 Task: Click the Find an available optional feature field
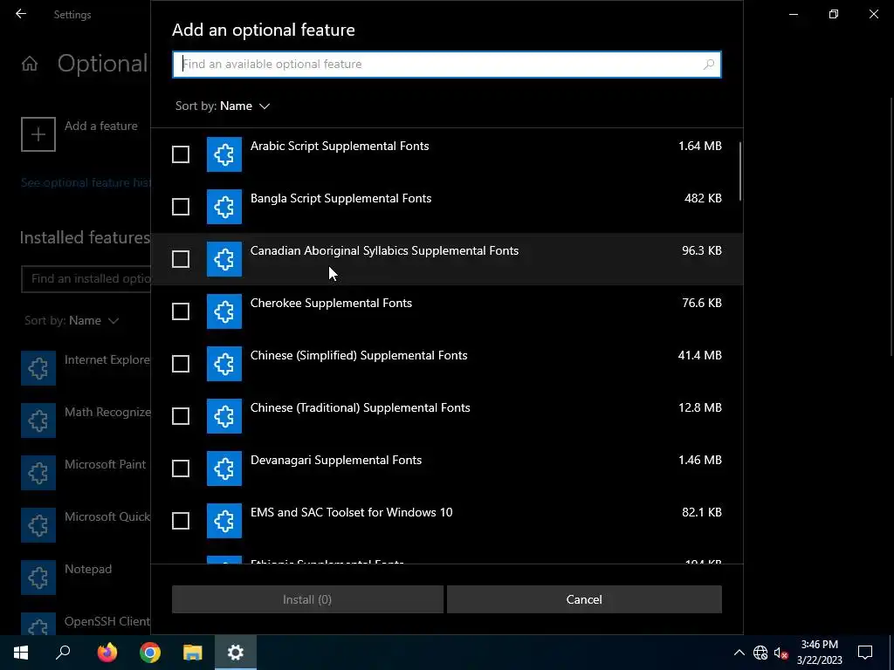pyautogui.click(x=446, y=65)
